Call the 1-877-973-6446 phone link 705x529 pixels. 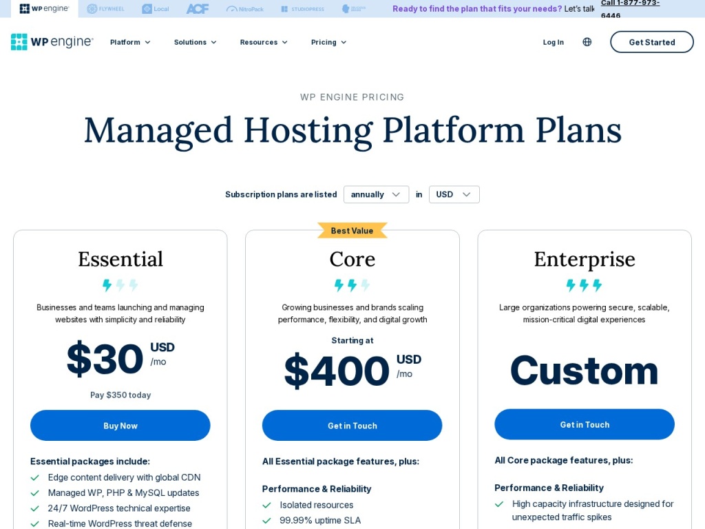point(630,9)
